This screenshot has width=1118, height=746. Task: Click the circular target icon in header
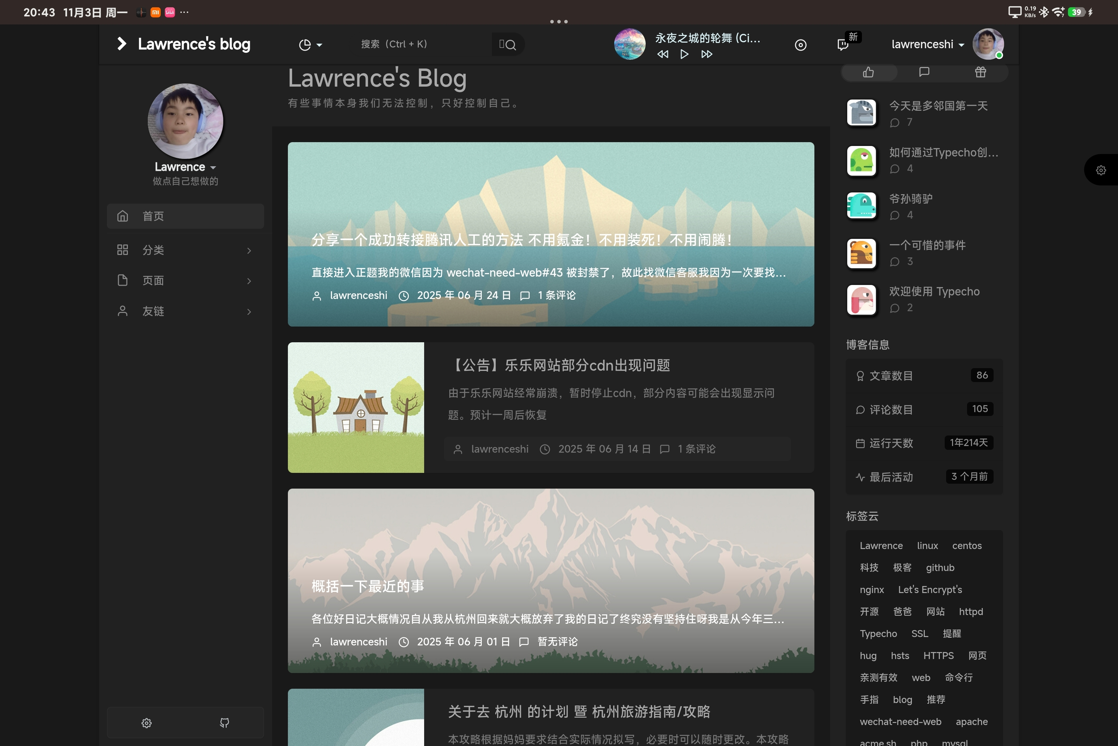(x=800, y=45)
